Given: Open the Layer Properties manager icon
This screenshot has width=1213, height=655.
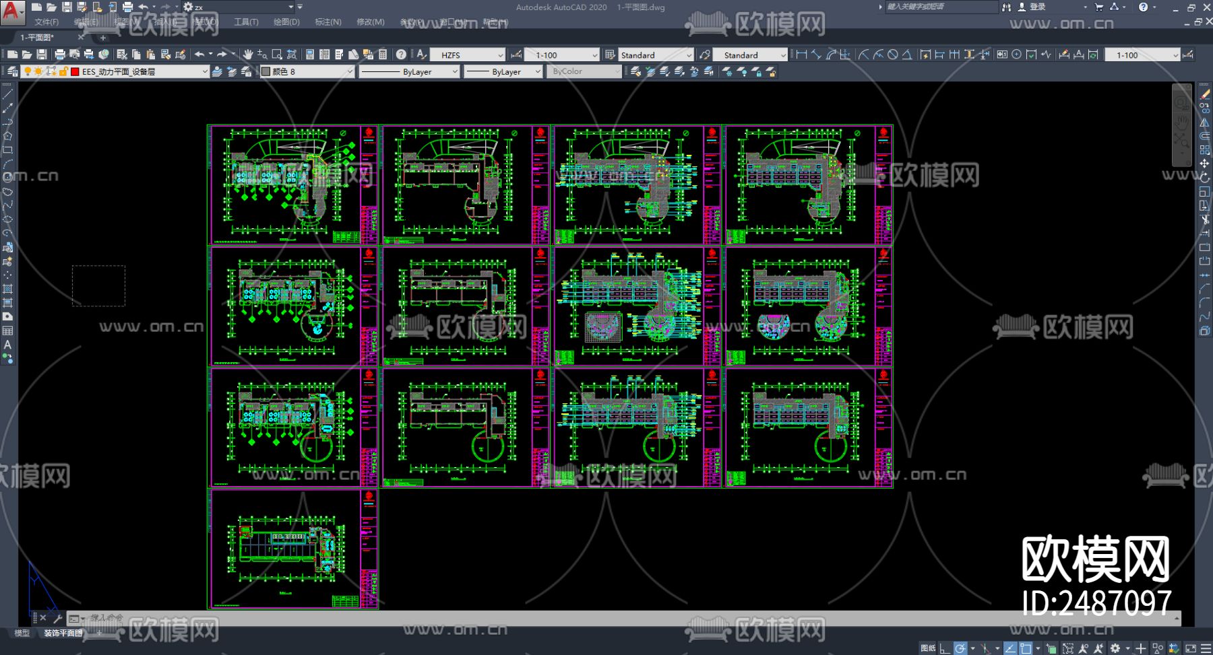Looking at the screenshot, I should [x=12, y=71].
